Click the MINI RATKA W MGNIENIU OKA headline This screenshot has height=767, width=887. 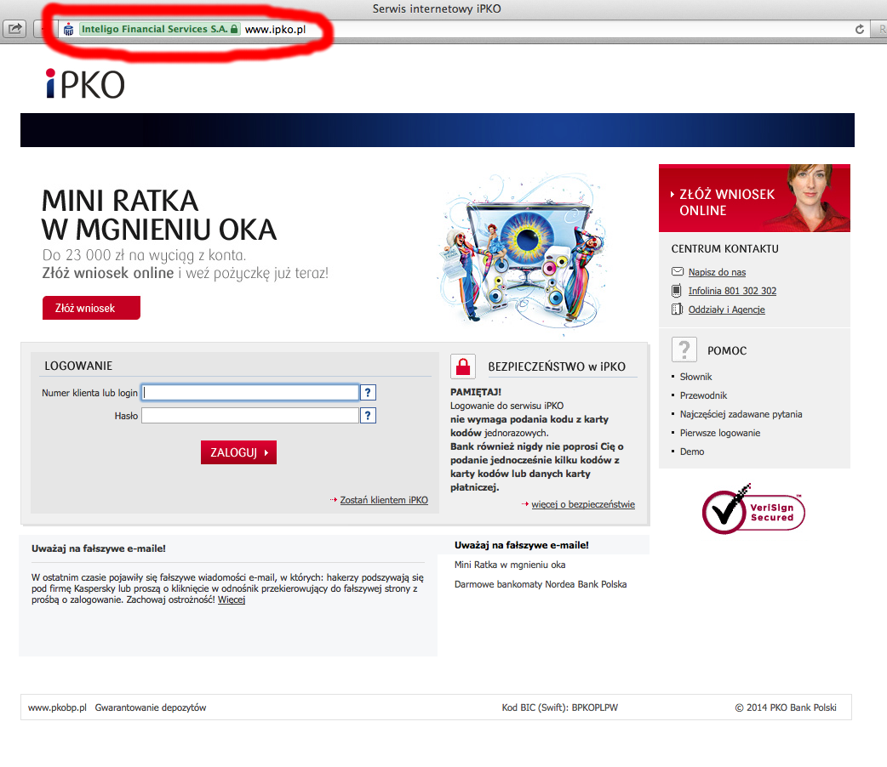159,215
